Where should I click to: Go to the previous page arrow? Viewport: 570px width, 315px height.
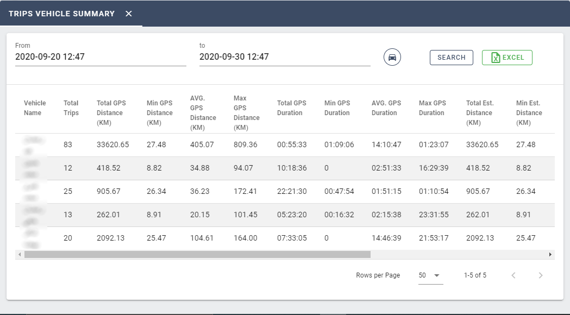513,275
